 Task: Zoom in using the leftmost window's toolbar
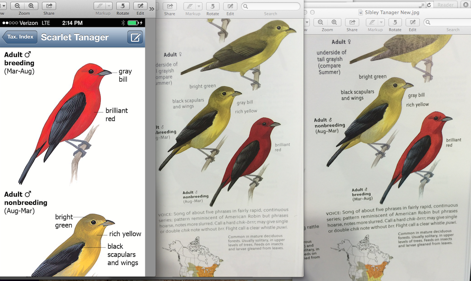coord(31,6)
